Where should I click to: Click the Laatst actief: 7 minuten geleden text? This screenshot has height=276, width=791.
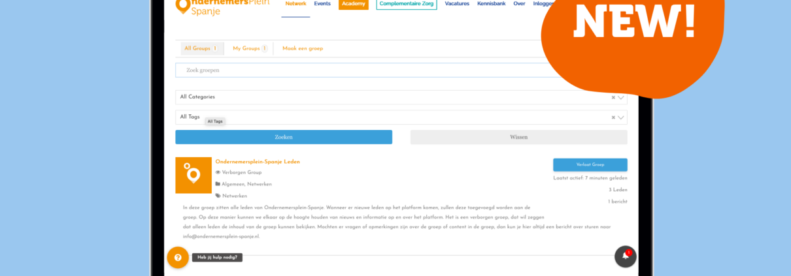point(590,178)
